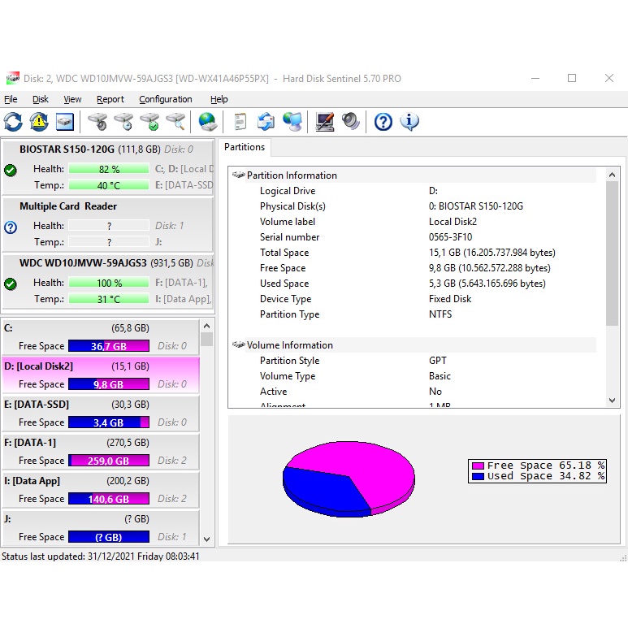Click the Partition Information panel scrollbar thumb
This screenshot has height=628, width=628.
point(612,253)
